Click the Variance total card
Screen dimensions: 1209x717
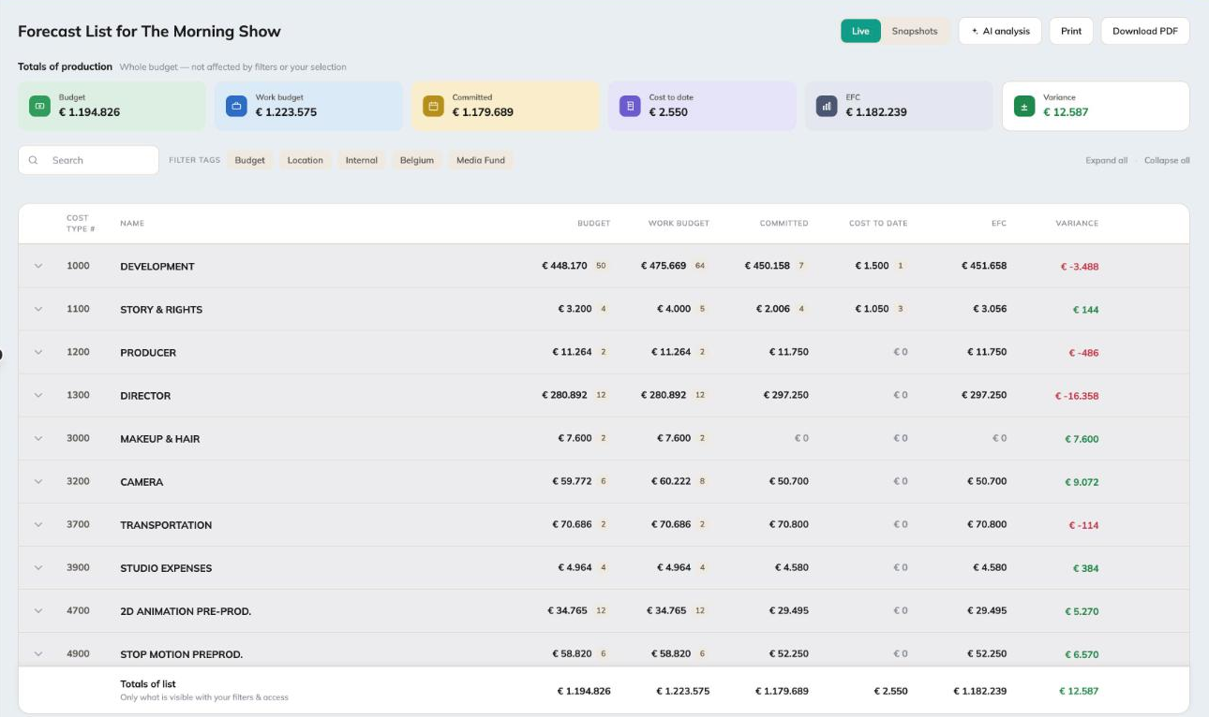click(x=1096, y=106)
